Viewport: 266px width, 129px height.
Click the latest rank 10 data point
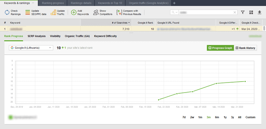pos(245,81)
